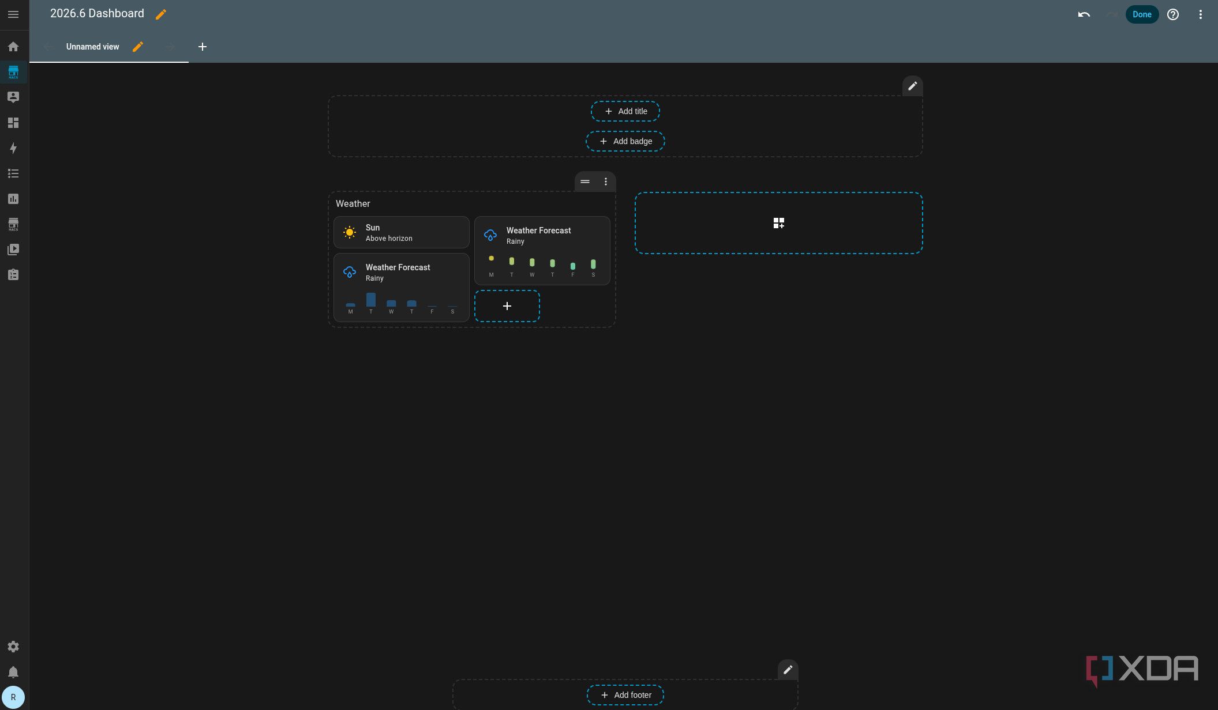Go to Overview home icon in sidebar
Screen dimensions: 1218x710
[13, 47]
